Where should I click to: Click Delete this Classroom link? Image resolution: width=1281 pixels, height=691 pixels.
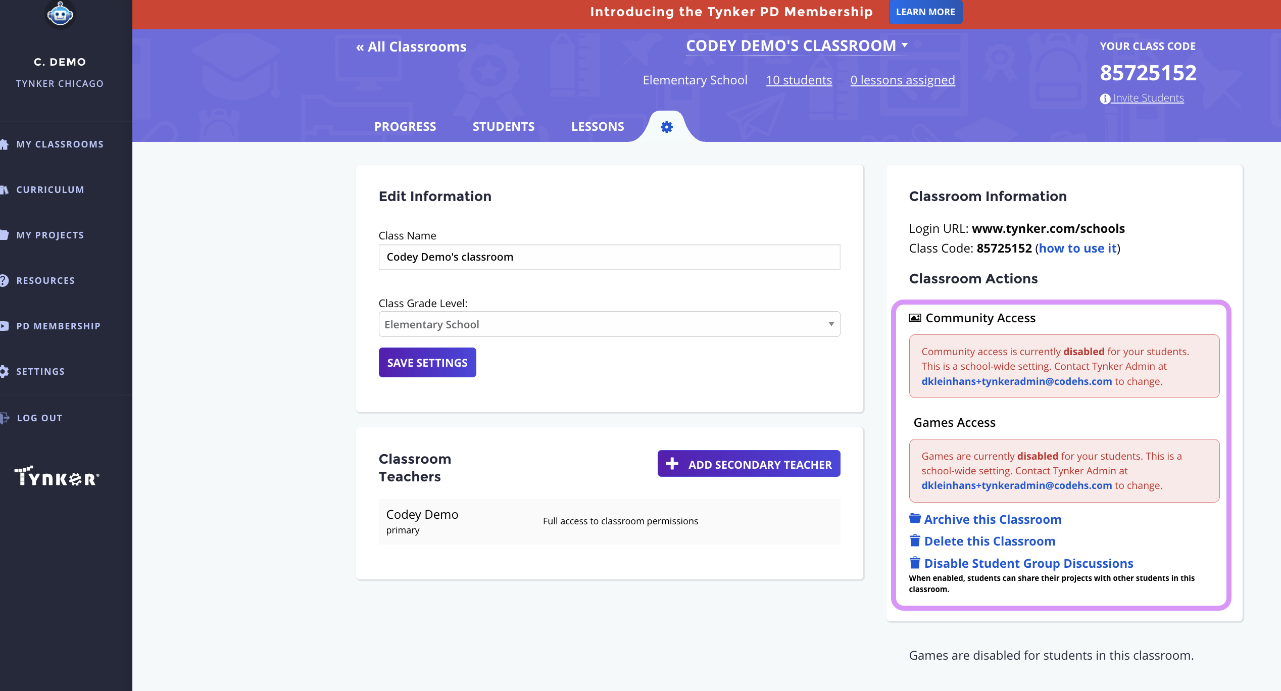[x=990, y=541]
